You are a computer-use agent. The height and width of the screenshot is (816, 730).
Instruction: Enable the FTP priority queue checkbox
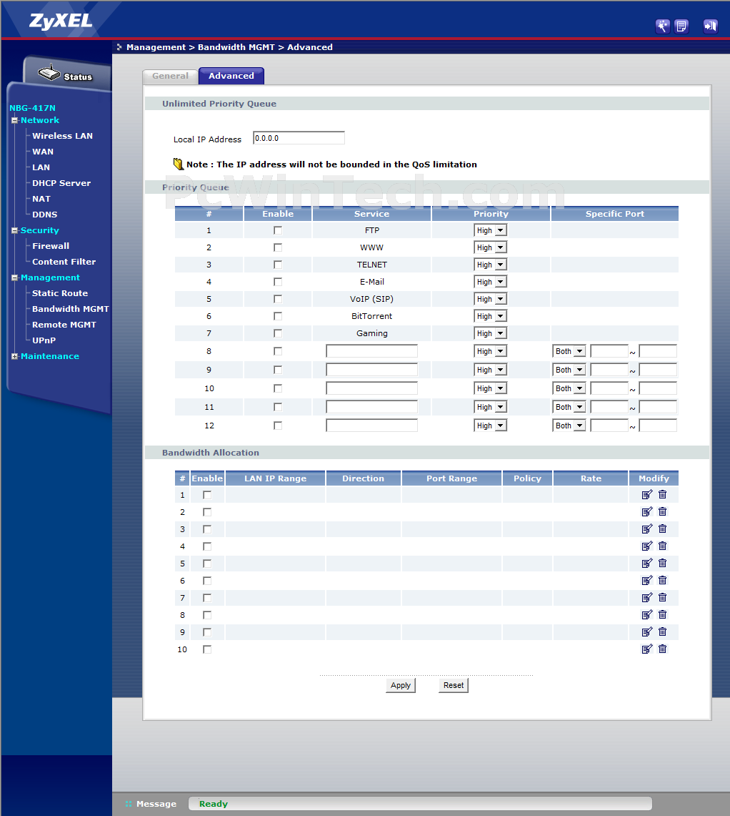click(x=278, y=230)
